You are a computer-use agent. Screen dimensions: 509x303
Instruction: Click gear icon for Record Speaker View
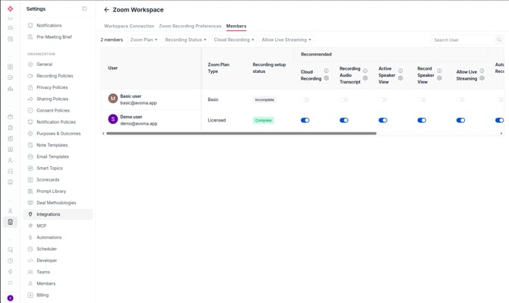coord(439,78)
